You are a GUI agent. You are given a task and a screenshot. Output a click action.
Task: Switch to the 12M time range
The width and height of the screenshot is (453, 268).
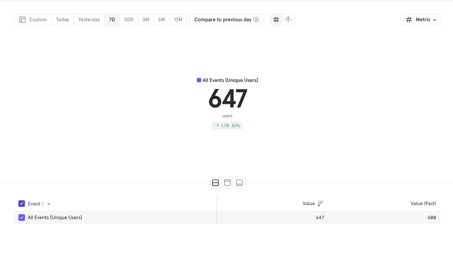pos(178,20)
